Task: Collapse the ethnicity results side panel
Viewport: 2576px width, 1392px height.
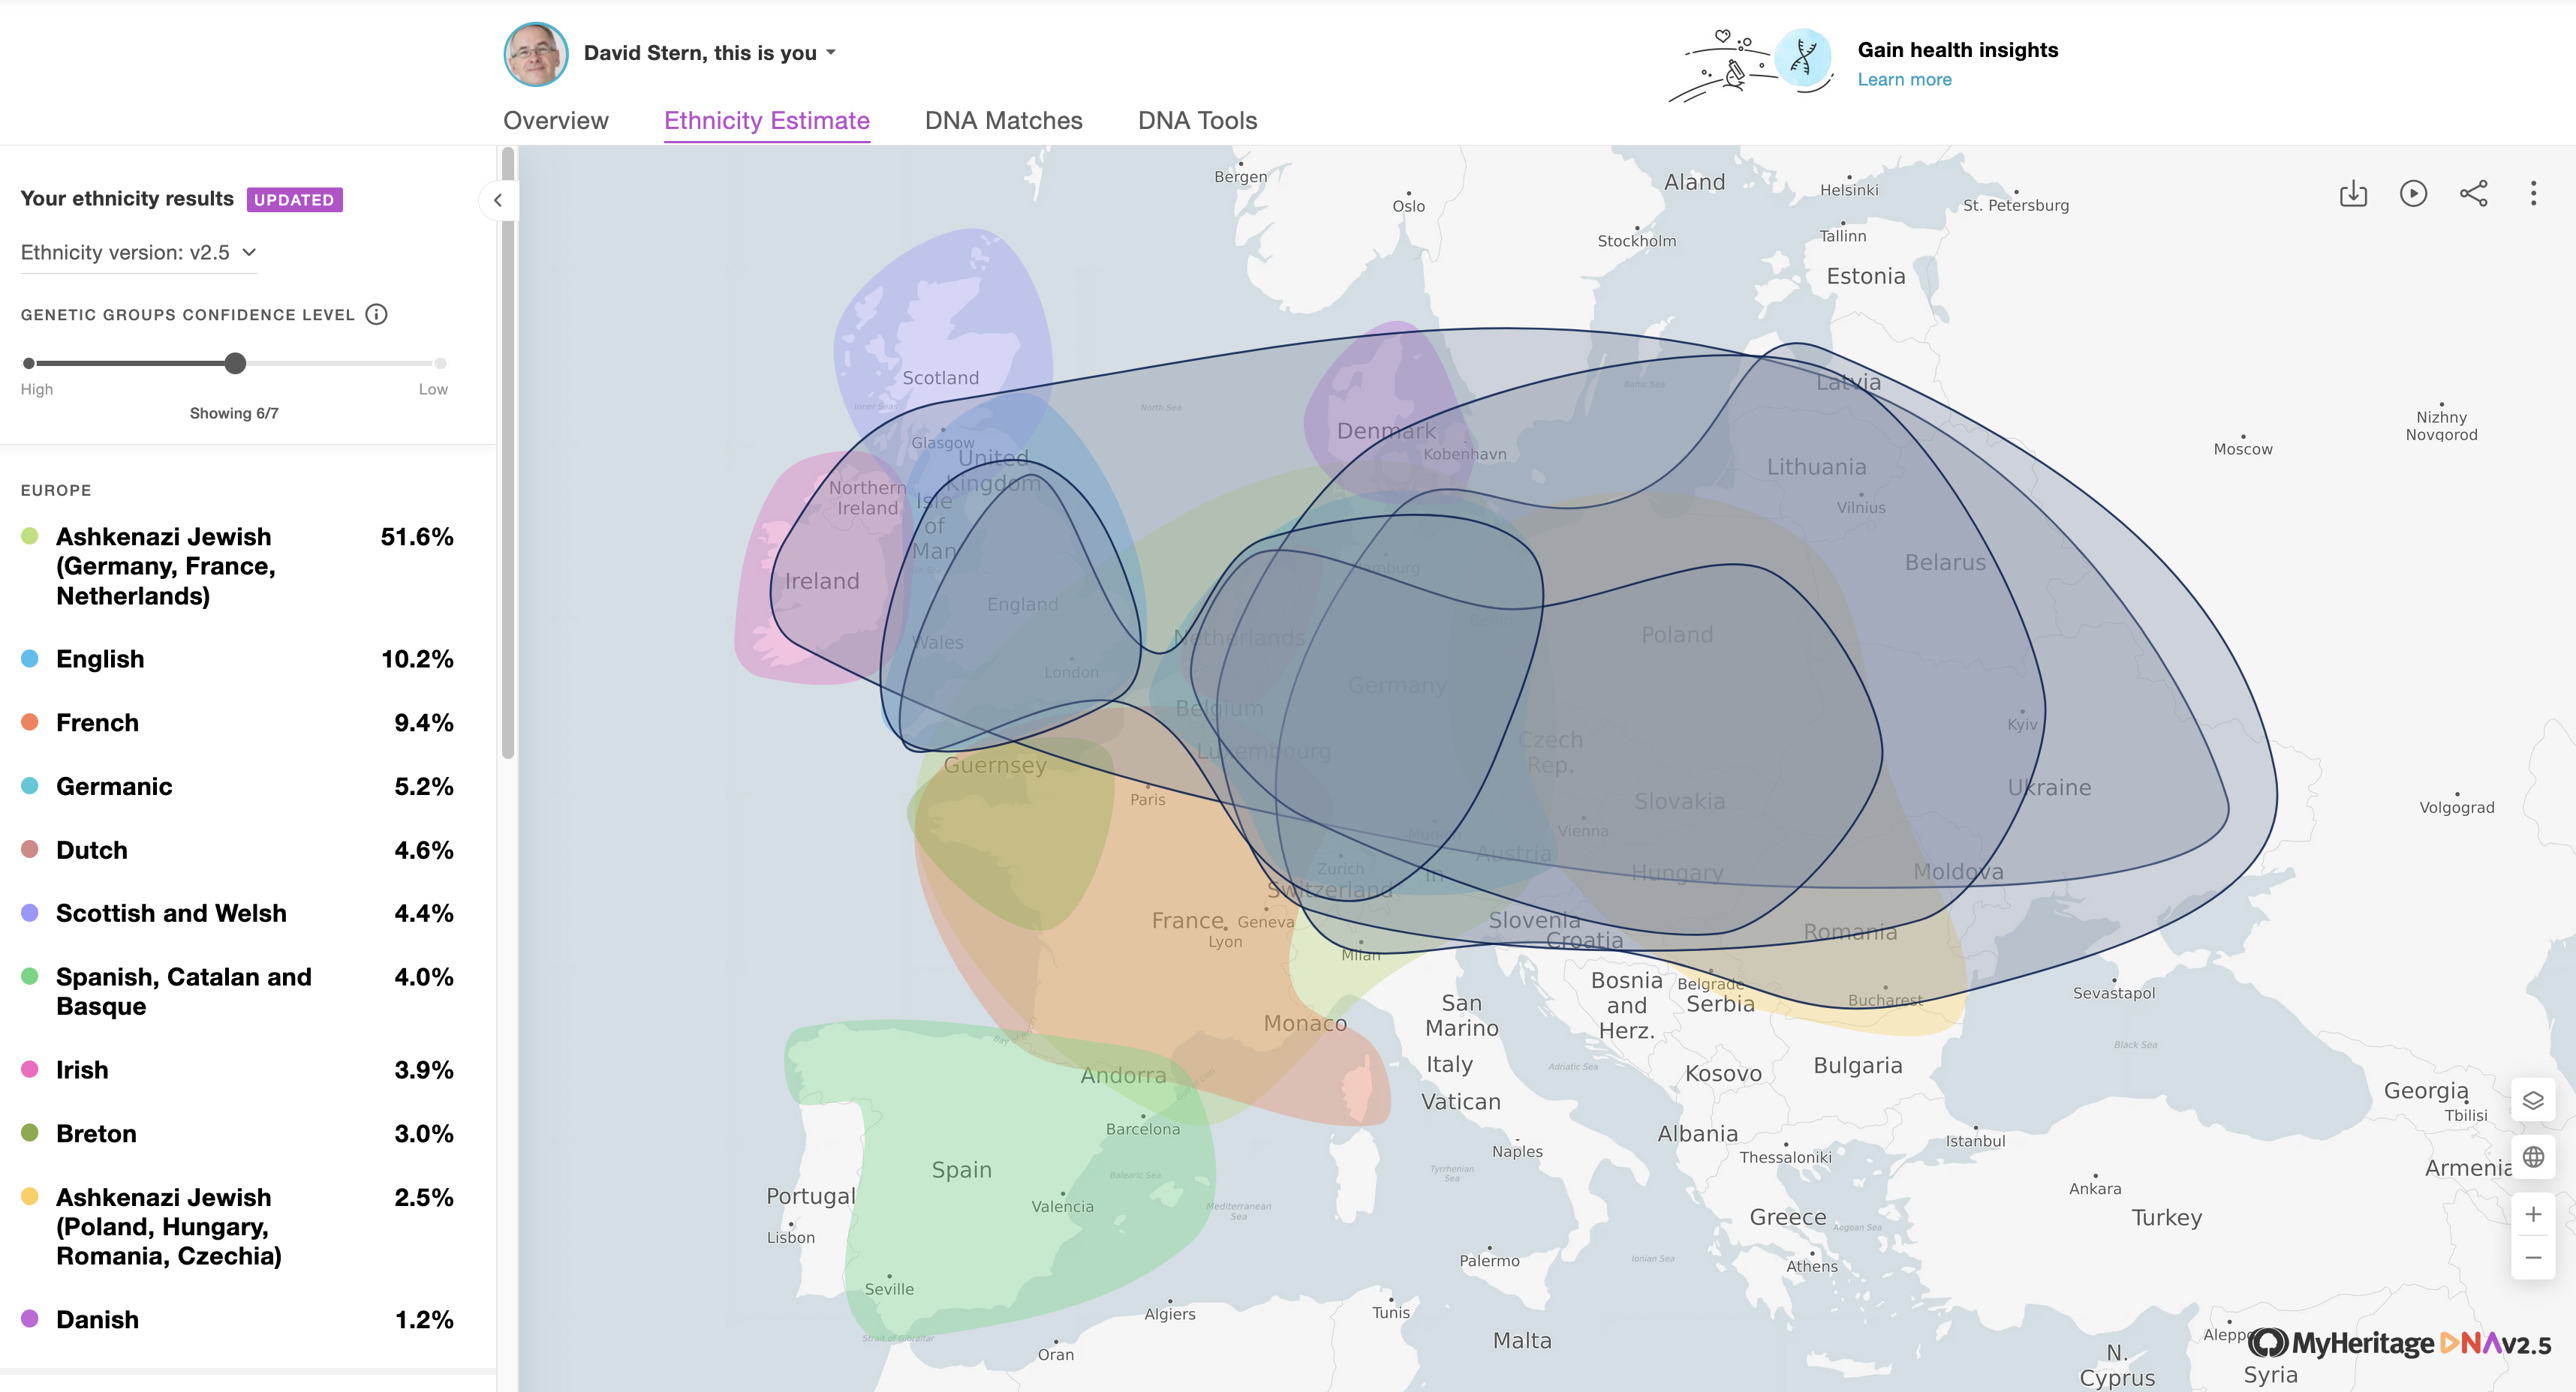Action: click(498, 201)
